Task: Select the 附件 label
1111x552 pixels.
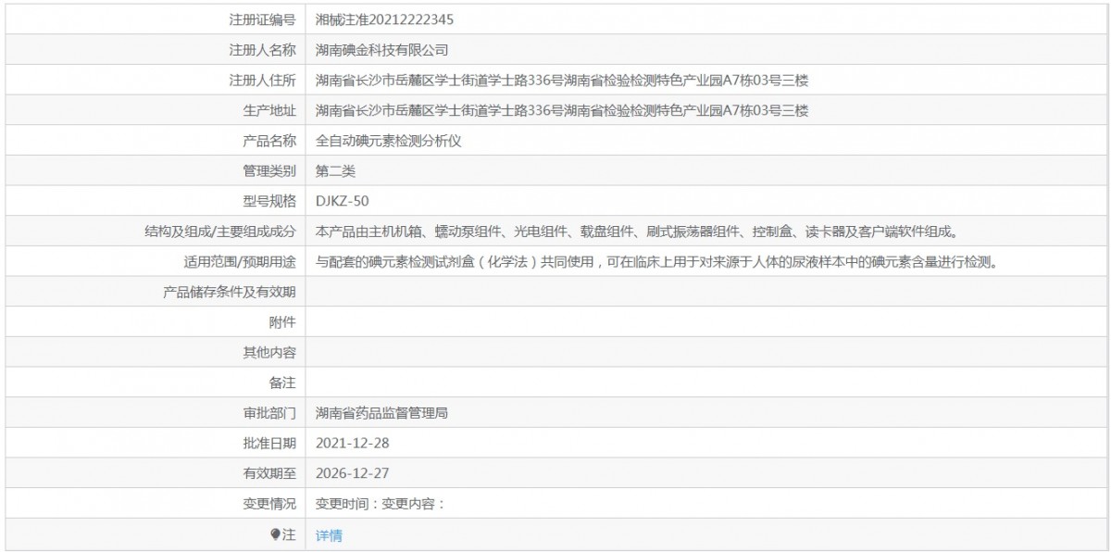Action: pyautogui.click(x=282, y=322)
